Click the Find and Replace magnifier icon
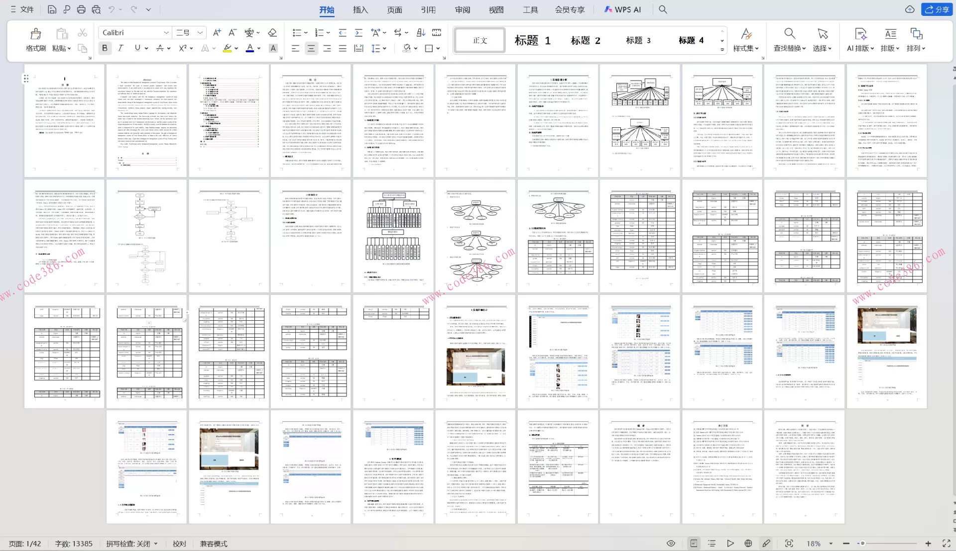Viewport: 956px width, 551px height. 789,34
